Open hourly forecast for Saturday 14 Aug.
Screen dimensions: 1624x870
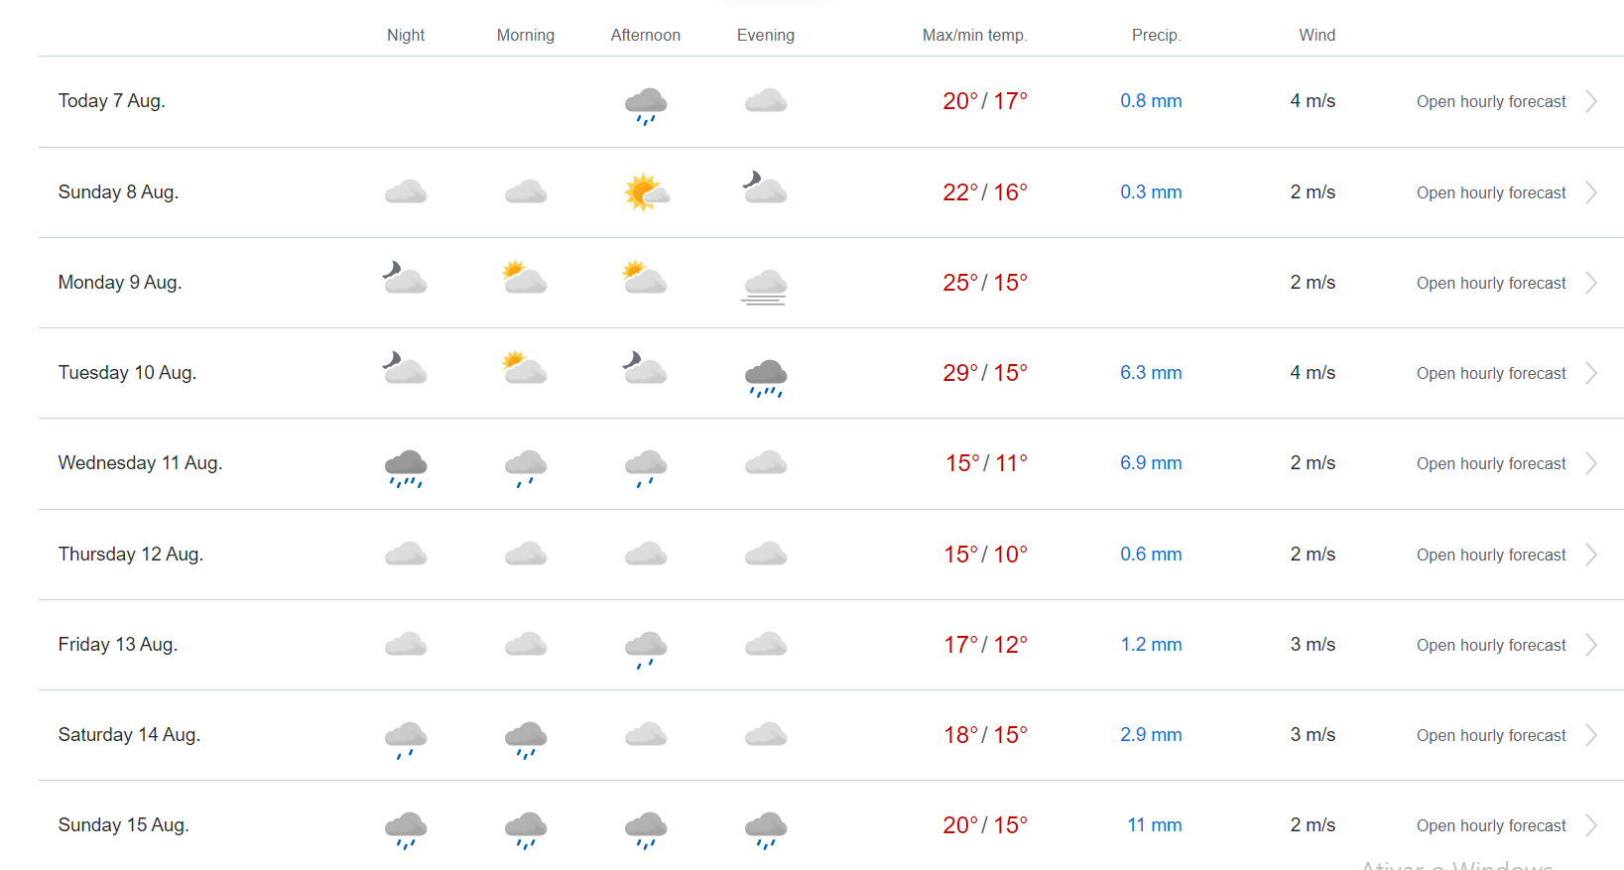point(1491,735)
